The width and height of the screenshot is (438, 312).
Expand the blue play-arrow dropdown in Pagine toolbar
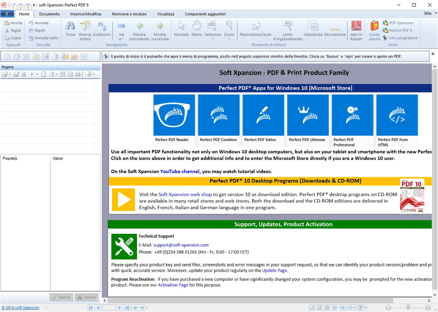coord(37,74)
